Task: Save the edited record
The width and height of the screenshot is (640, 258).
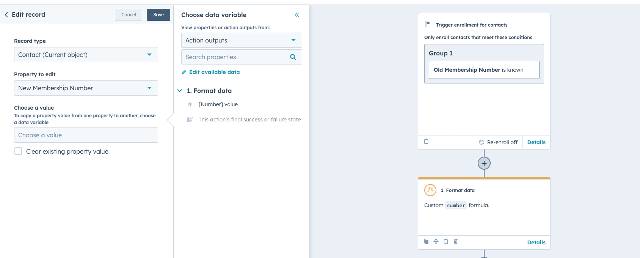Action: [x=158, y=15]
